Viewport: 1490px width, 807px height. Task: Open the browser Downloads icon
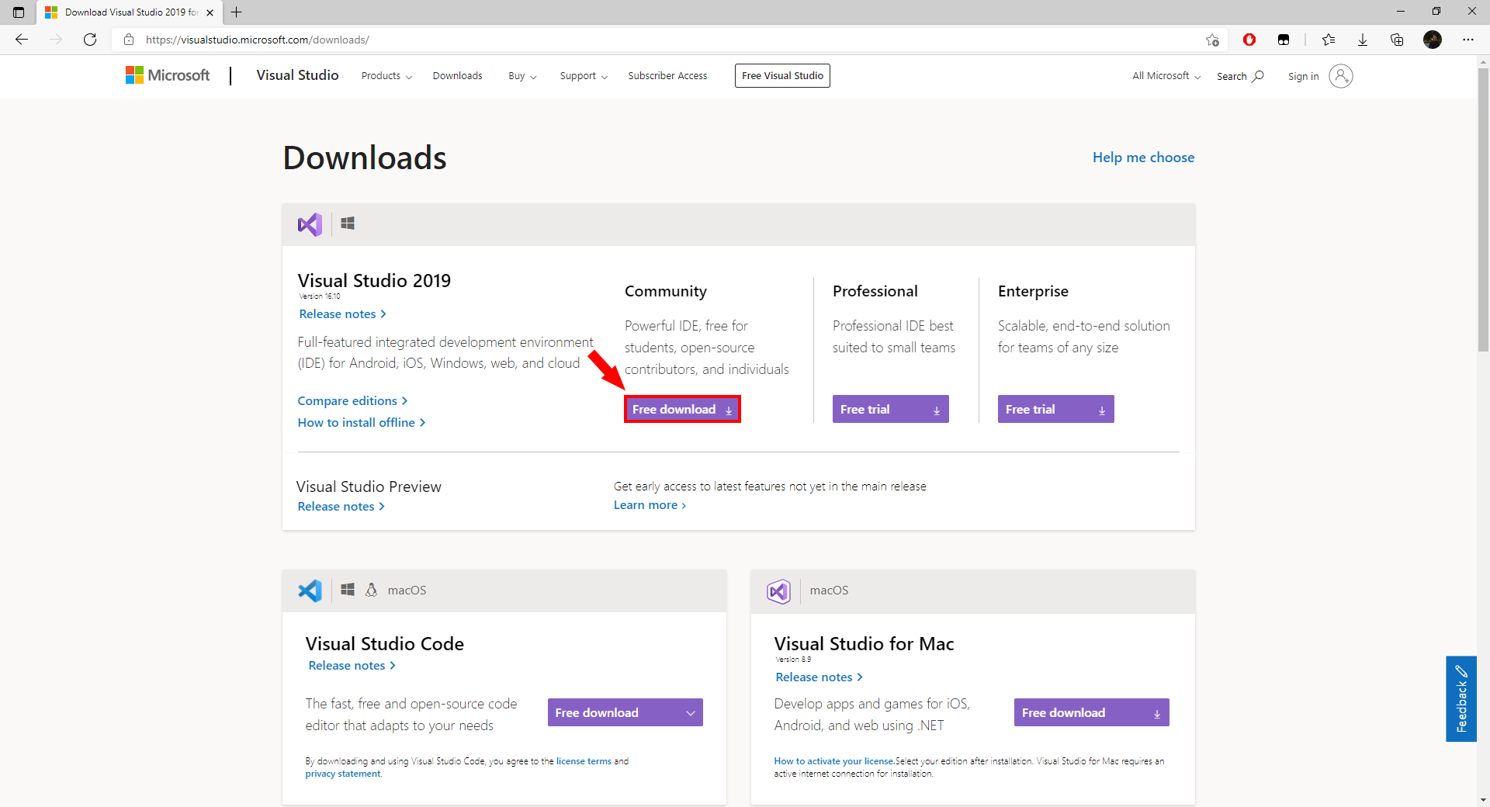click(x=1363, y=40)
